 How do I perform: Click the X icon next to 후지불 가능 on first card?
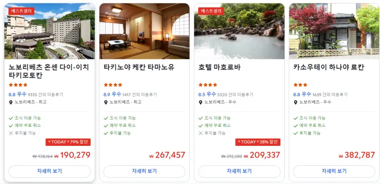[11, 133]
